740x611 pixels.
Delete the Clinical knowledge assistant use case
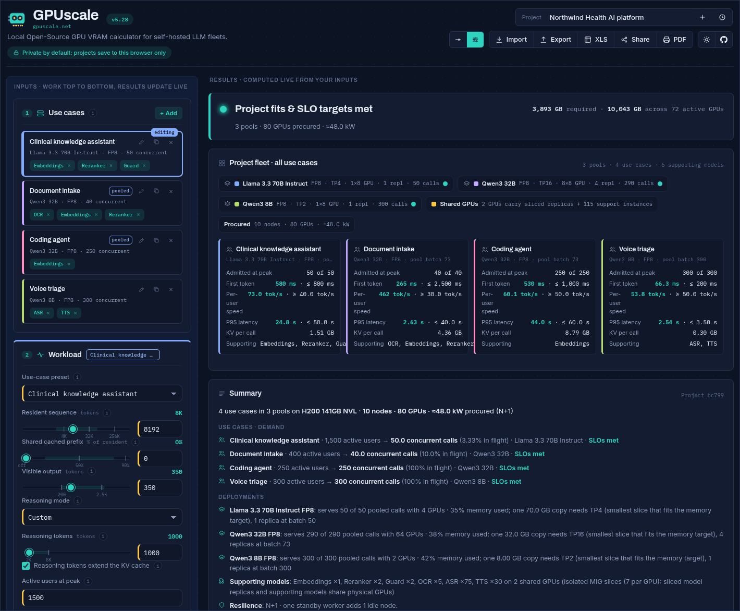[x=171, y=142]
